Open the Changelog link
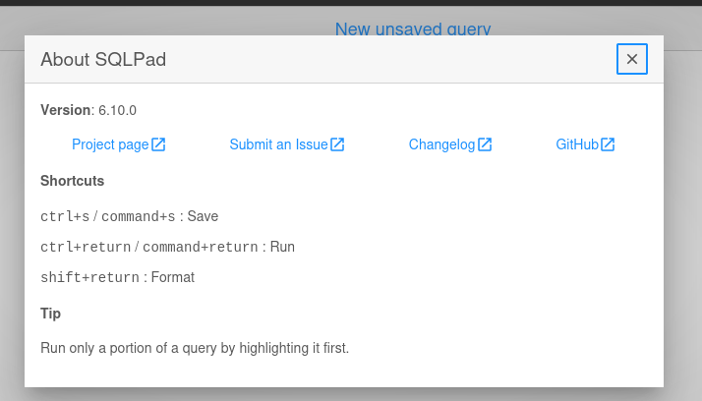Screen dimensions: 702x401 (x=450, y=144)
